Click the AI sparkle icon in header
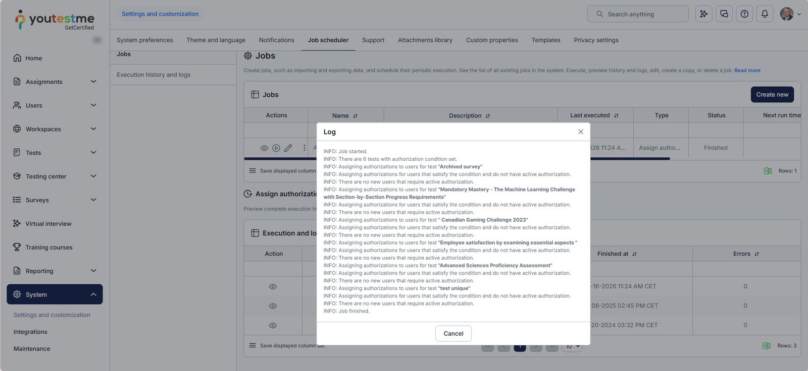Screen dimensions: 808x371 pyautogui.click(x=704, y=14)
